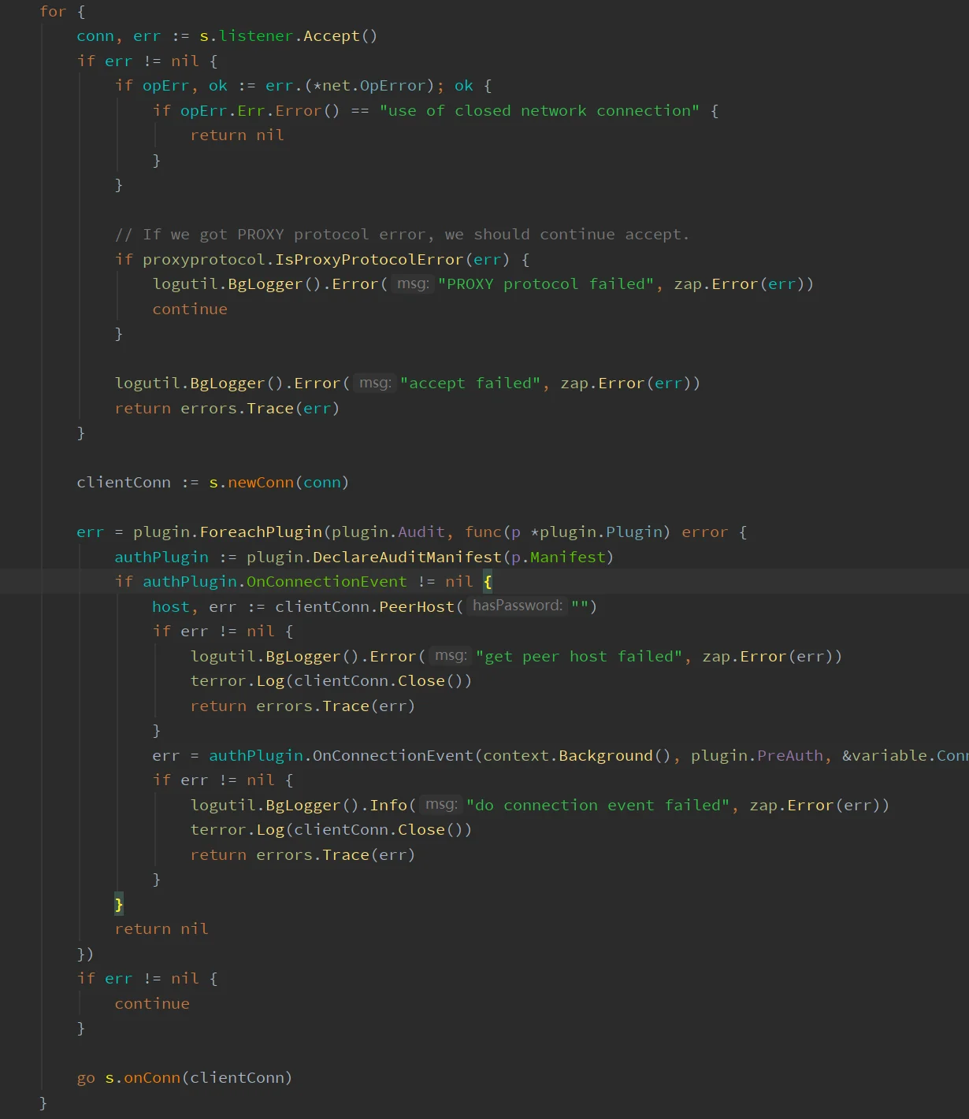Click msg: hint before "accept failed"

coord(375,383)
